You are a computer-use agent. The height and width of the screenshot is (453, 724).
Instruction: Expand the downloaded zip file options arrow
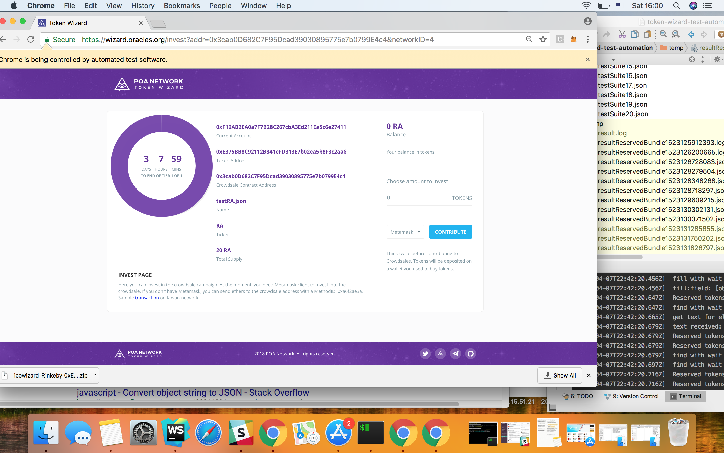pos(95,375)
